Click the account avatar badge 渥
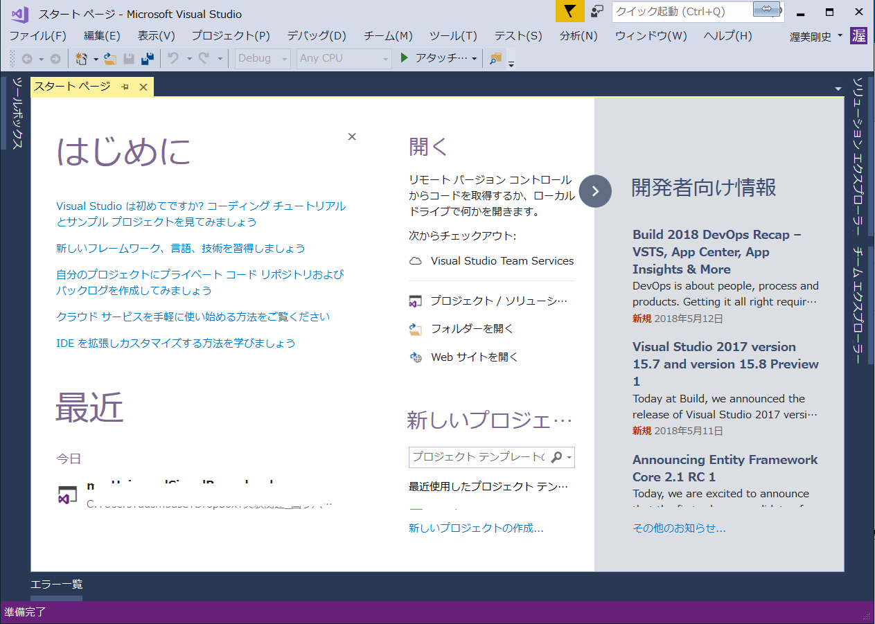Screen dimensions: 875x624 (x=859, y=36)
